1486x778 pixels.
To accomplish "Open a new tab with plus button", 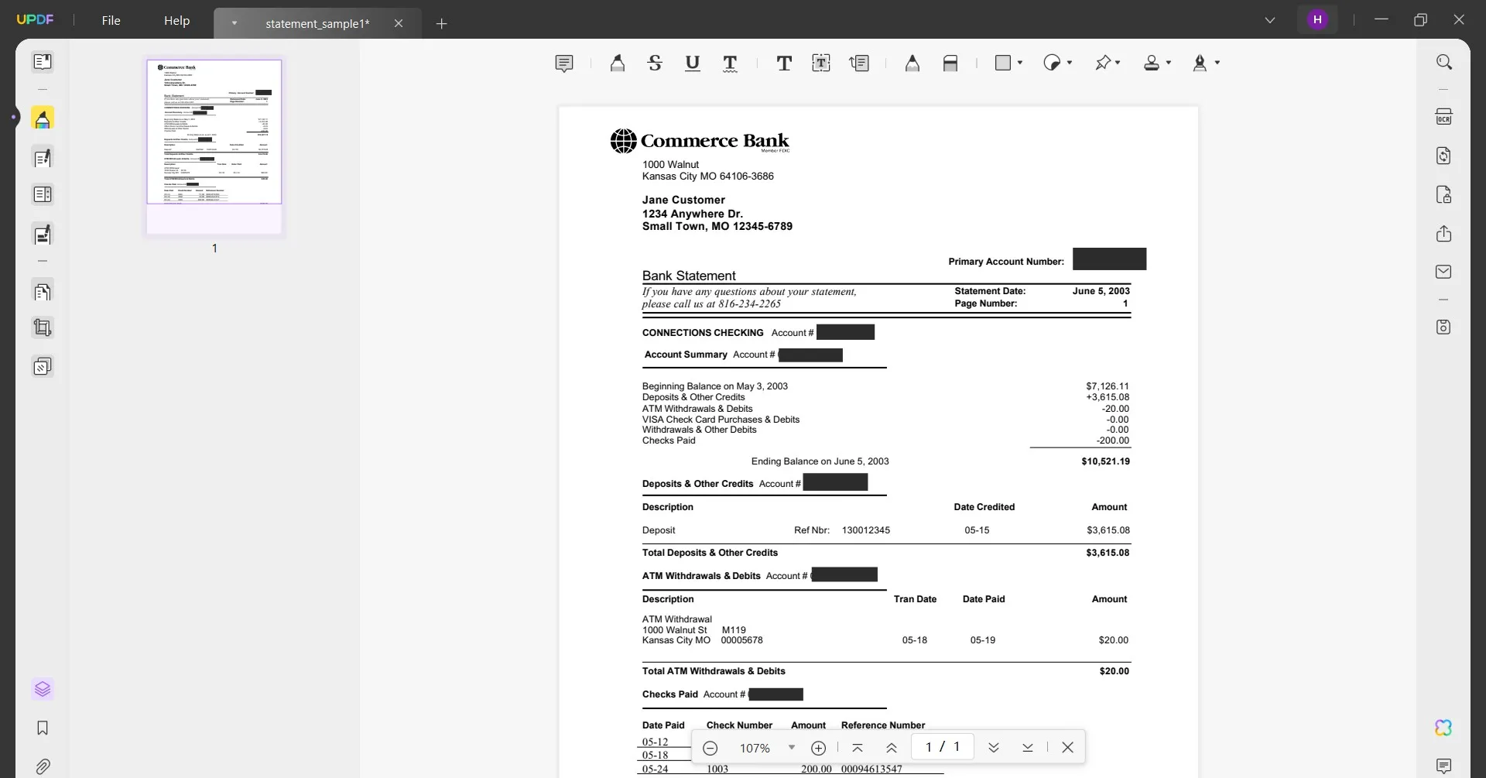I will pos(441,24).
